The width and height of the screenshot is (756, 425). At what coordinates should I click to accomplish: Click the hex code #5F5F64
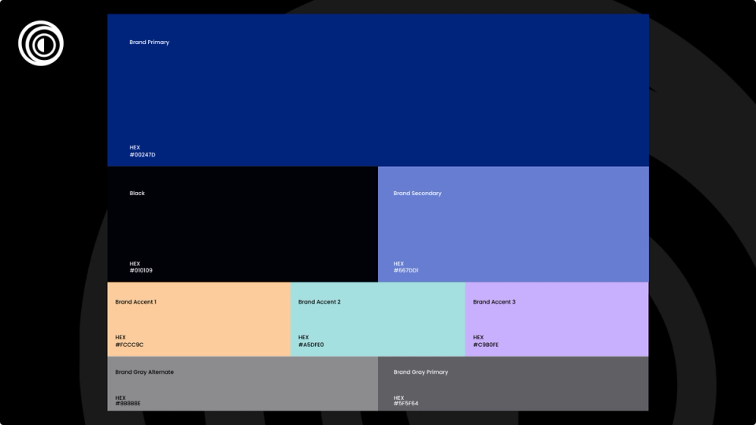click(x=406, y=403)
